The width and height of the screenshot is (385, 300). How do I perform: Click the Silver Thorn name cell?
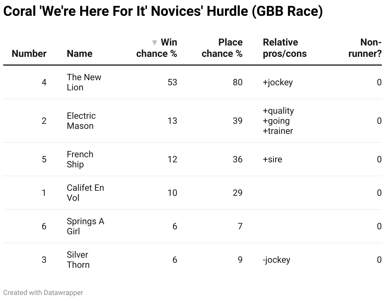pos(78,260)
